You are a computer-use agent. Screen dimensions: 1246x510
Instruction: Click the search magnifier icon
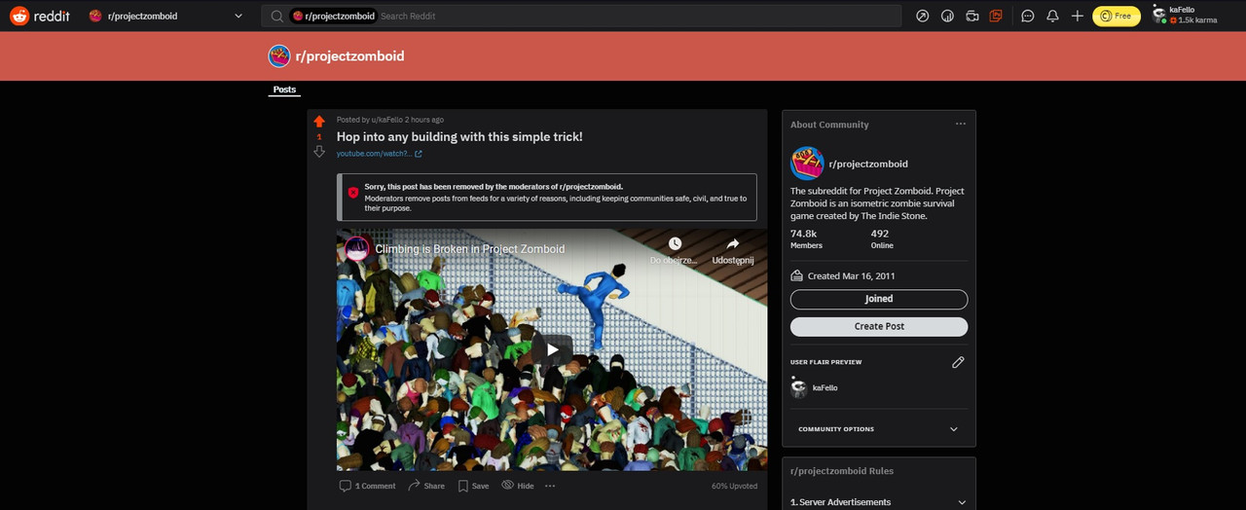click(276, 16)
